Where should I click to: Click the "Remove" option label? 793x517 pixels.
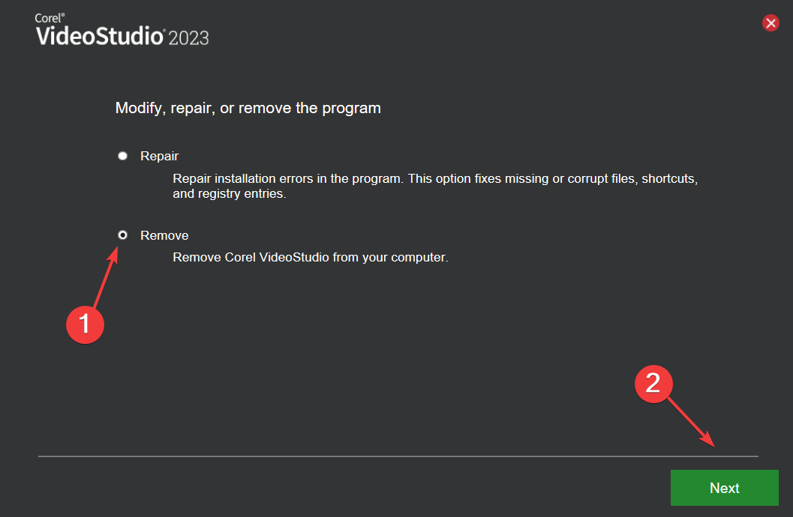click(164, 235)
